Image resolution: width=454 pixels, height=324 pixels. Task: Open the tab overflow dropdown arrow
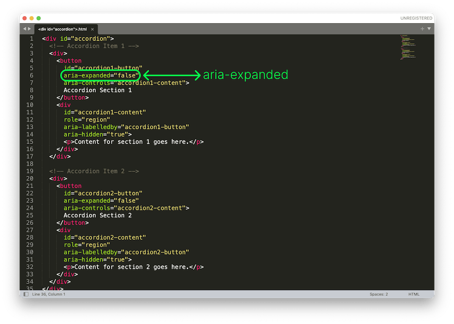tap(429, 29)
